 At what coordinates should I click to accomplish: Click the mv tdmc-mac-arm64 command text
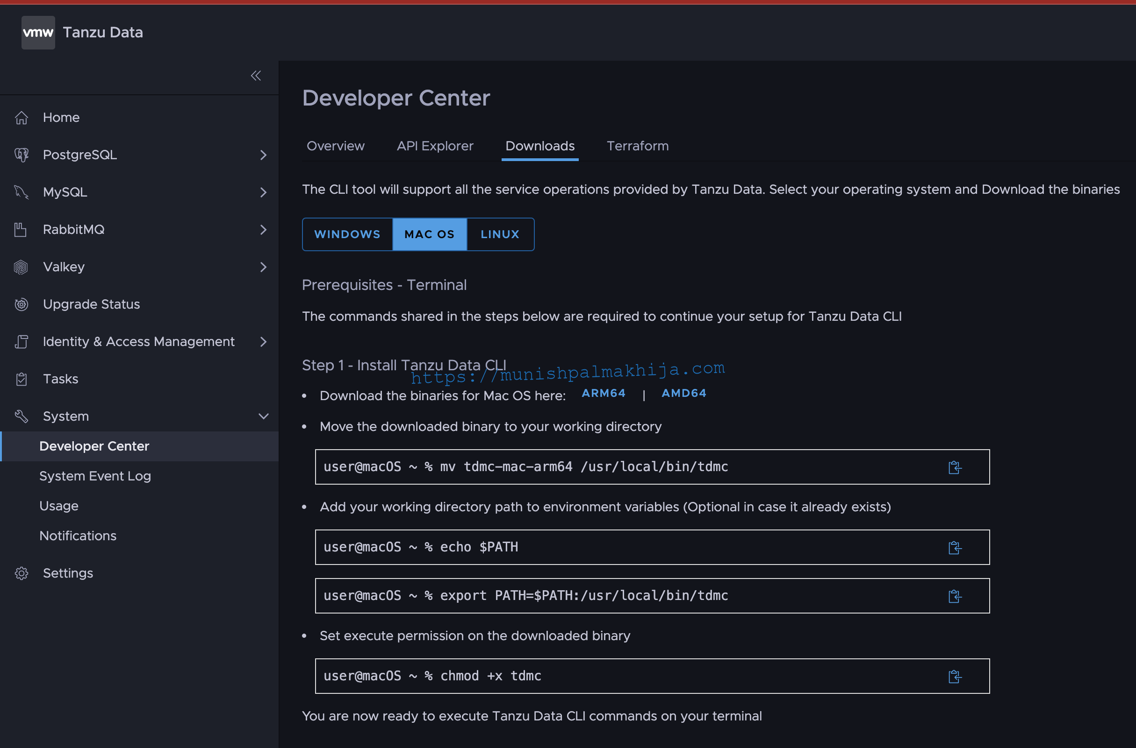pos(526,466)
